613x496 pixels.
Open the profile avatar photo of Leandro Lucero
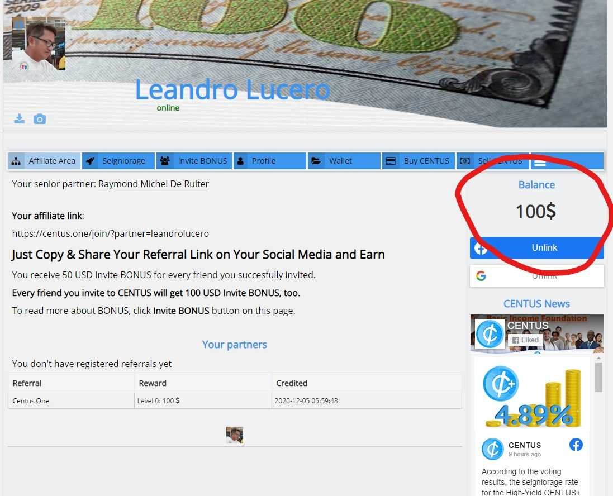[x=39, y=44]
